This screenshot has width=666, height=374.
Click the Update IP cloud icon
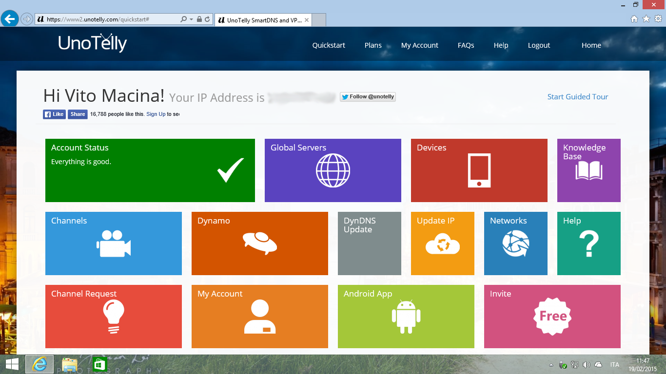click(443, 244)
